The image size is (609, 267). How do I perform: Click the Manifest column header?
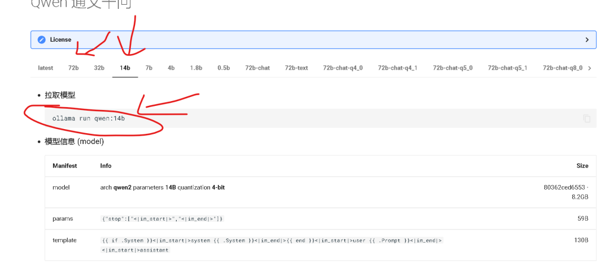point(65,166)
